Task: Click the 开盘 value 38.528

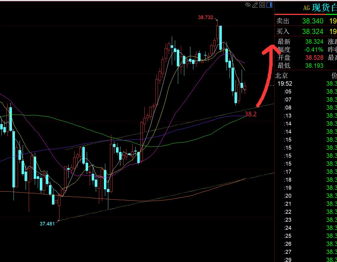Action: (x=314, y=58)
